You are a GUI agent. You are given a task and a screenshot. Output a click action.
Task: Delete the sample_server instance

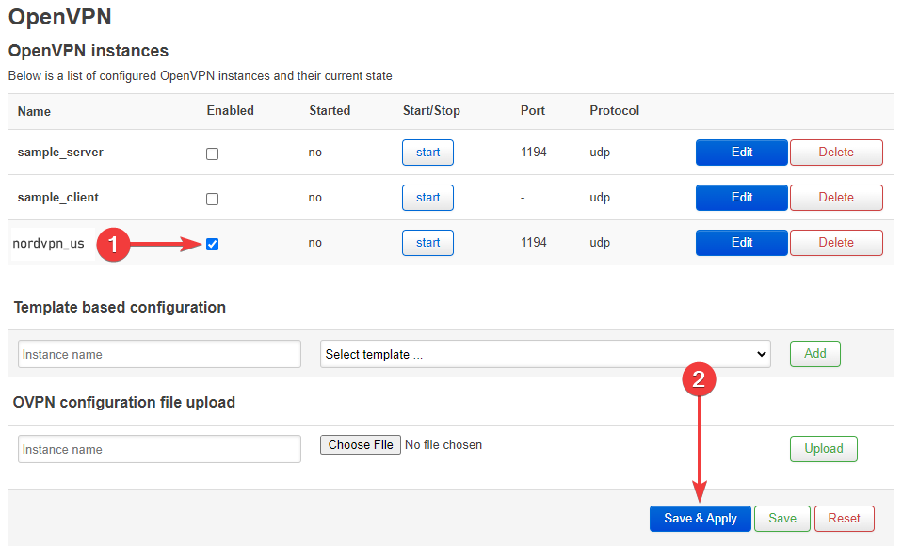(x=836, y=153)
